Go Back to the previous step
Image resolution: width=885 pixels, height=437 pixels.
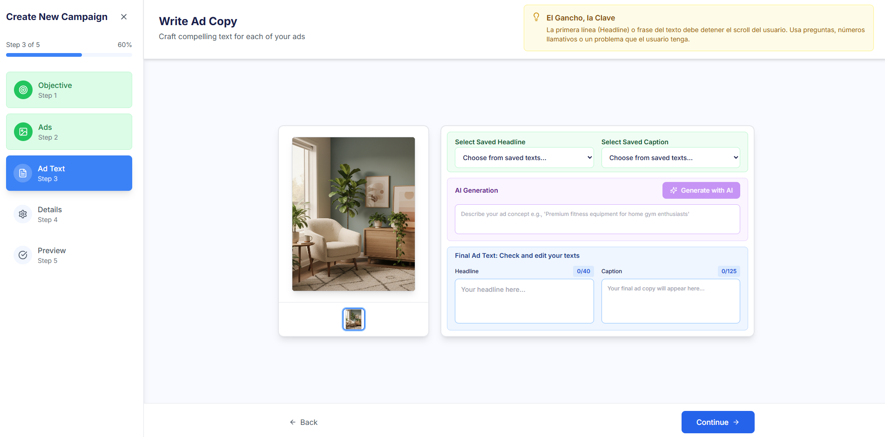coord(304,422)
